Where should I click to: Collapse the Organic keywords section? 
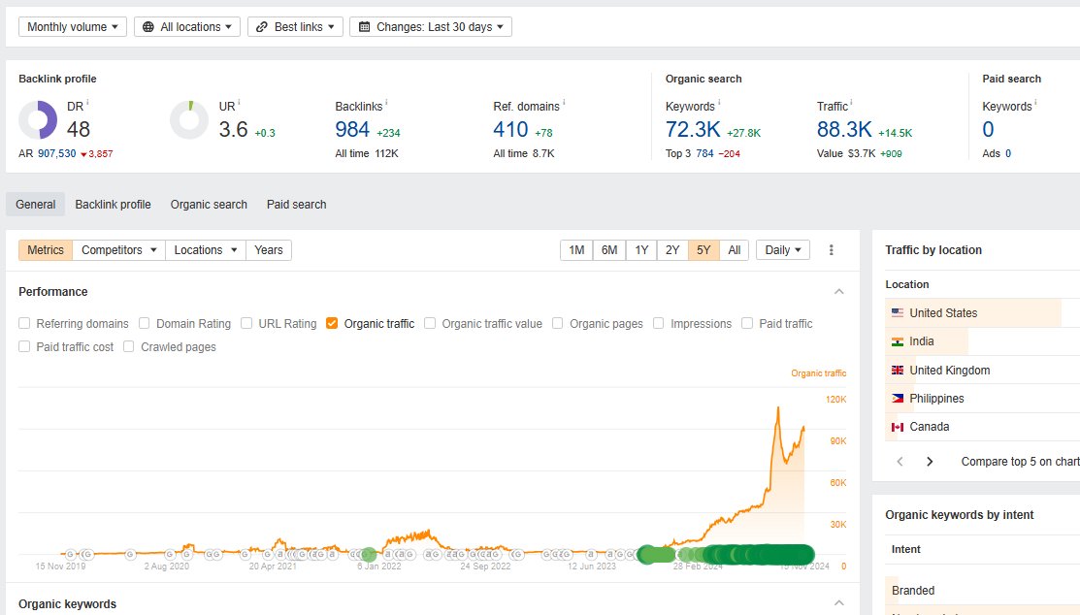[839, 603]
